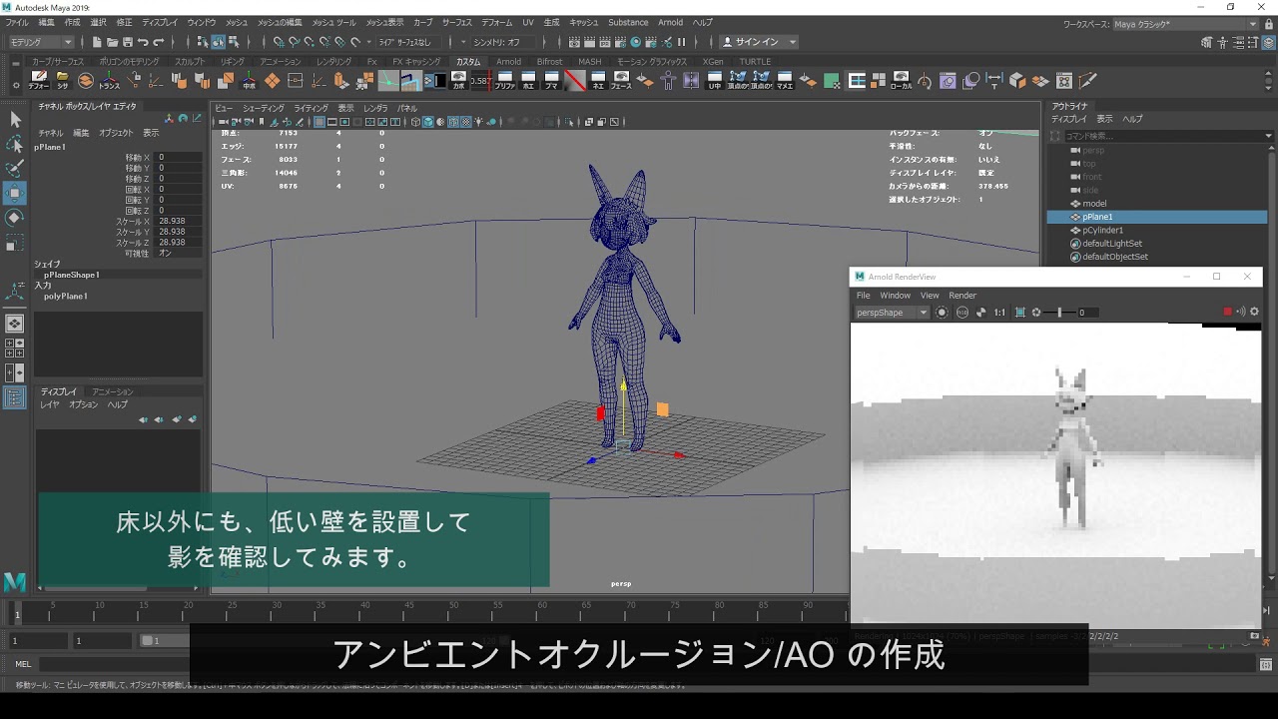Click the new scene icon

(x=97, y=42)
